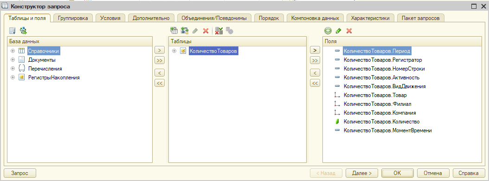Image resolution: width=489 pixels, height=181 pixels.
Task: Select the КоличествоТоваров.Количество field text
Action: click(x=381, y=122)
